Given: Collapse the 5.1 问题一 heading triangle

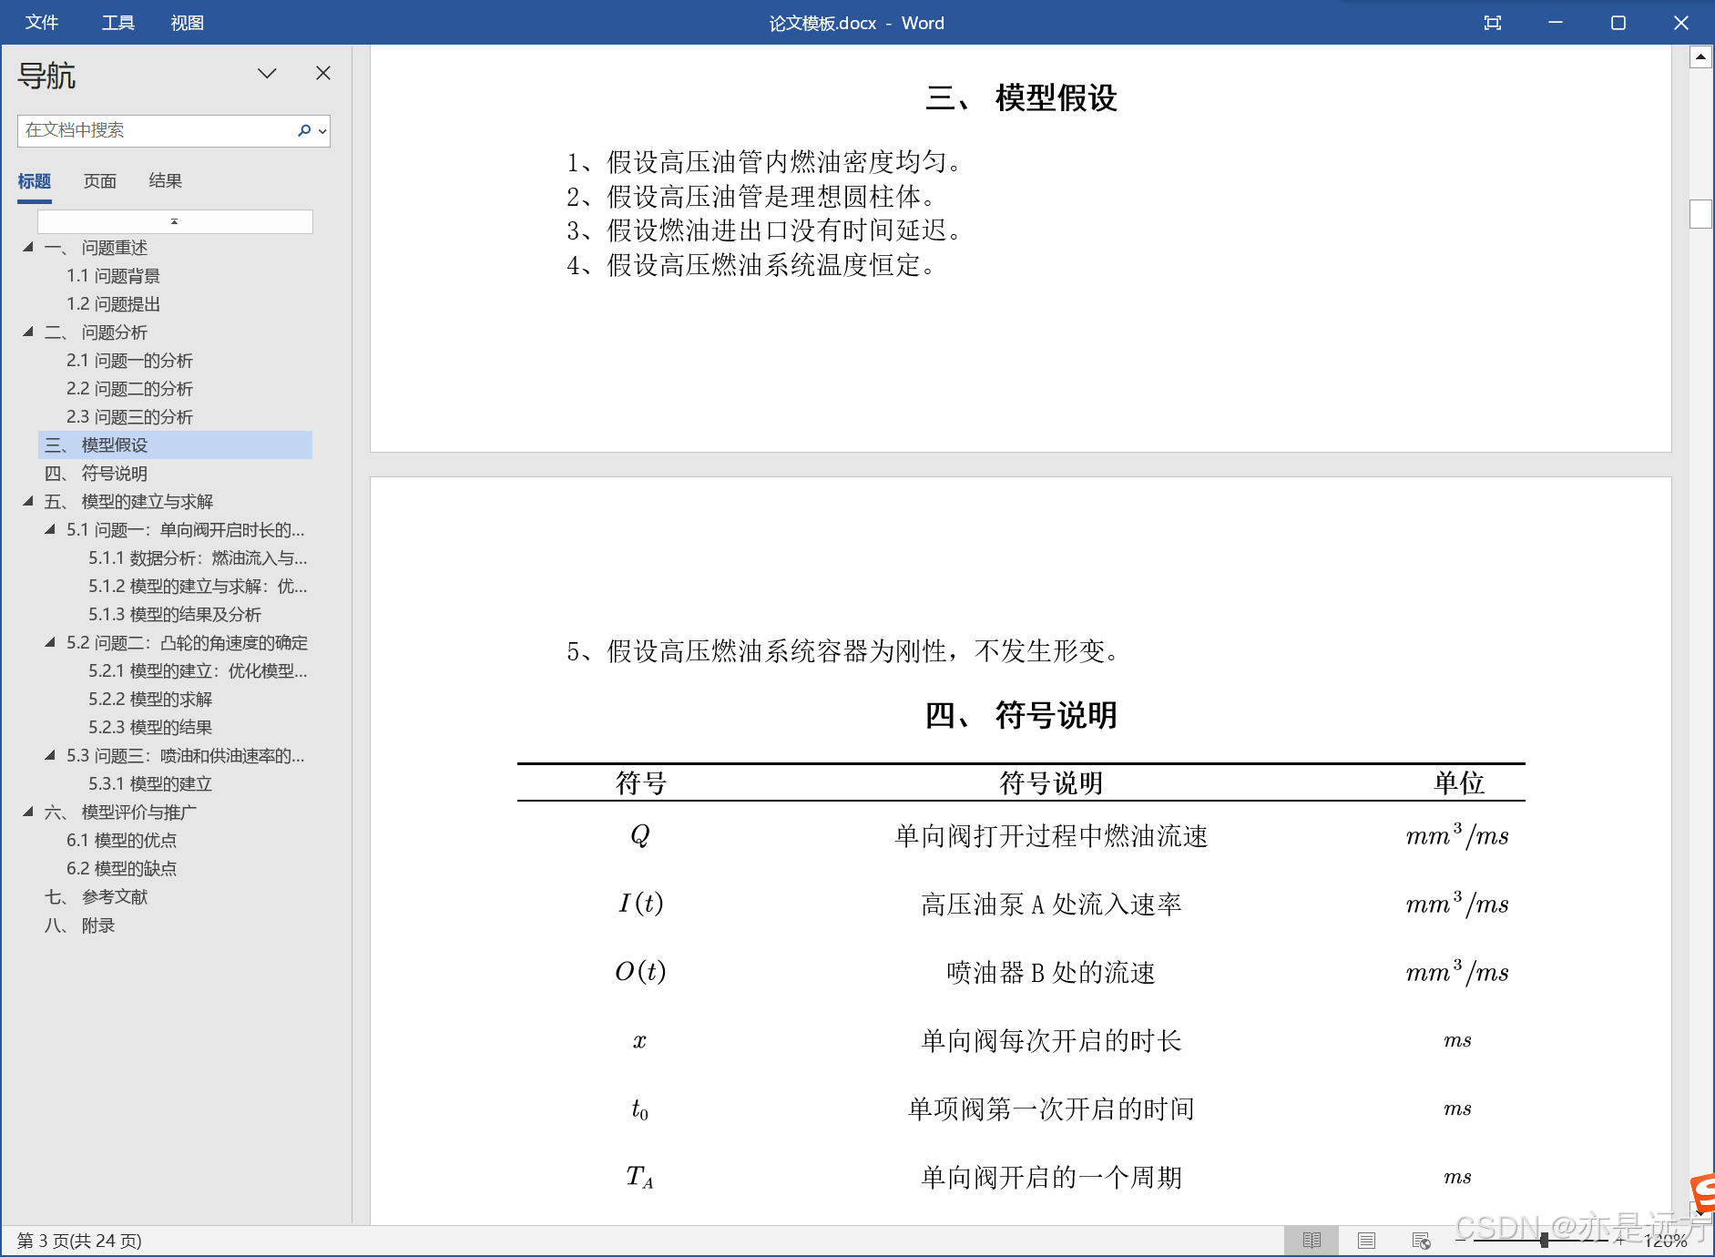Looking at the screenshot, I should pyautogui.click(x=50, y=529).
